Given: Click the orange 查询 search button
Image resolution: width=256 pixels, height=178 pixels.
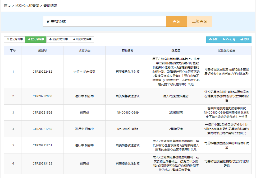Looking at the screenshot, I should [176, 21].
